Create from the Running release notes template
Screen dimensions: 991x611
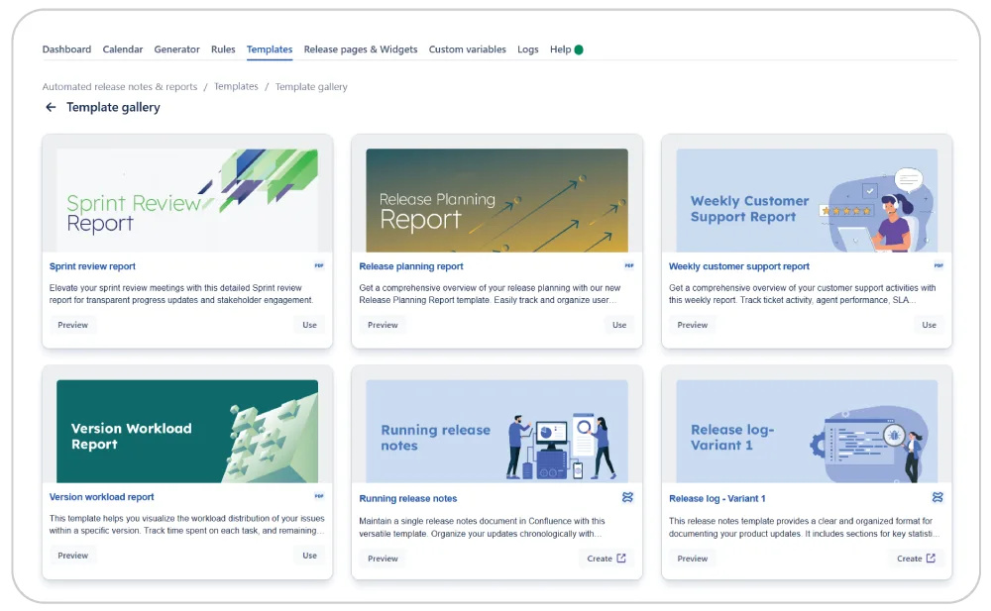point(606,559)
